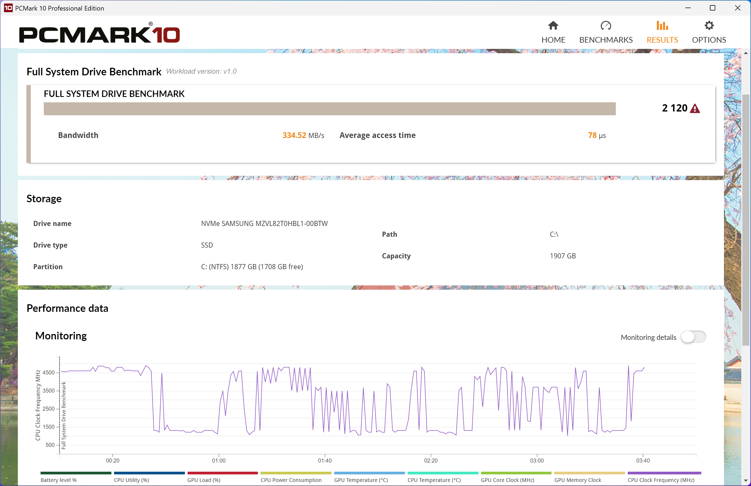751x486 pixels.
Task: Click the 02:20 time axis label
Action: [431, 460]
